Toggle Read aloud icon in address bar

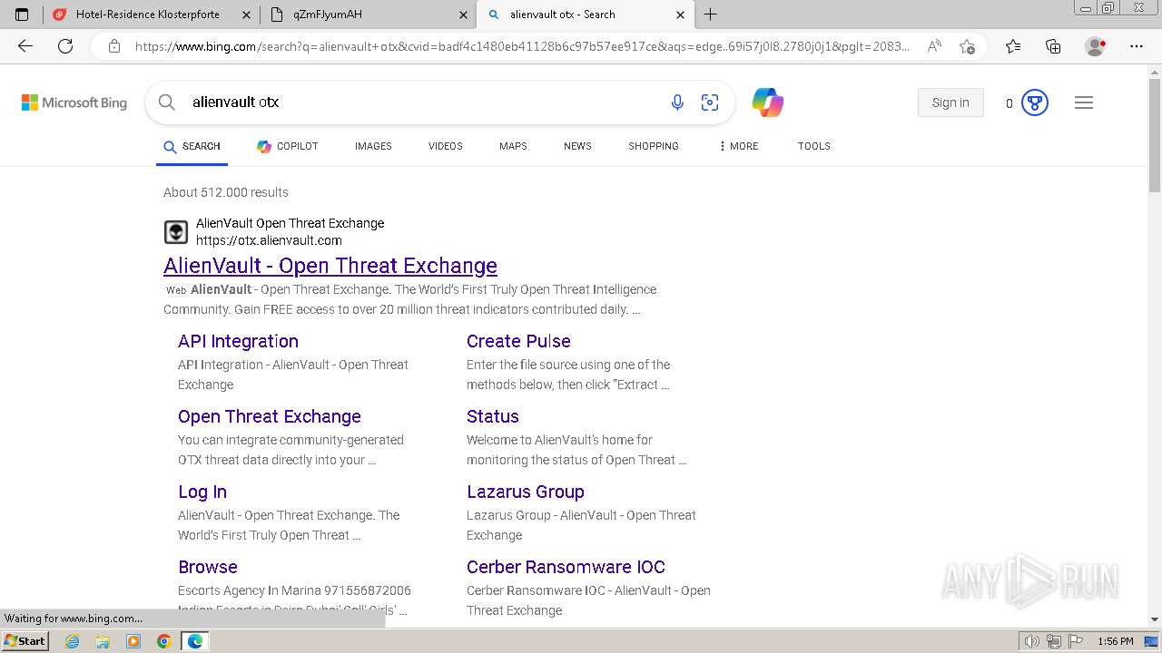point(933,46)
